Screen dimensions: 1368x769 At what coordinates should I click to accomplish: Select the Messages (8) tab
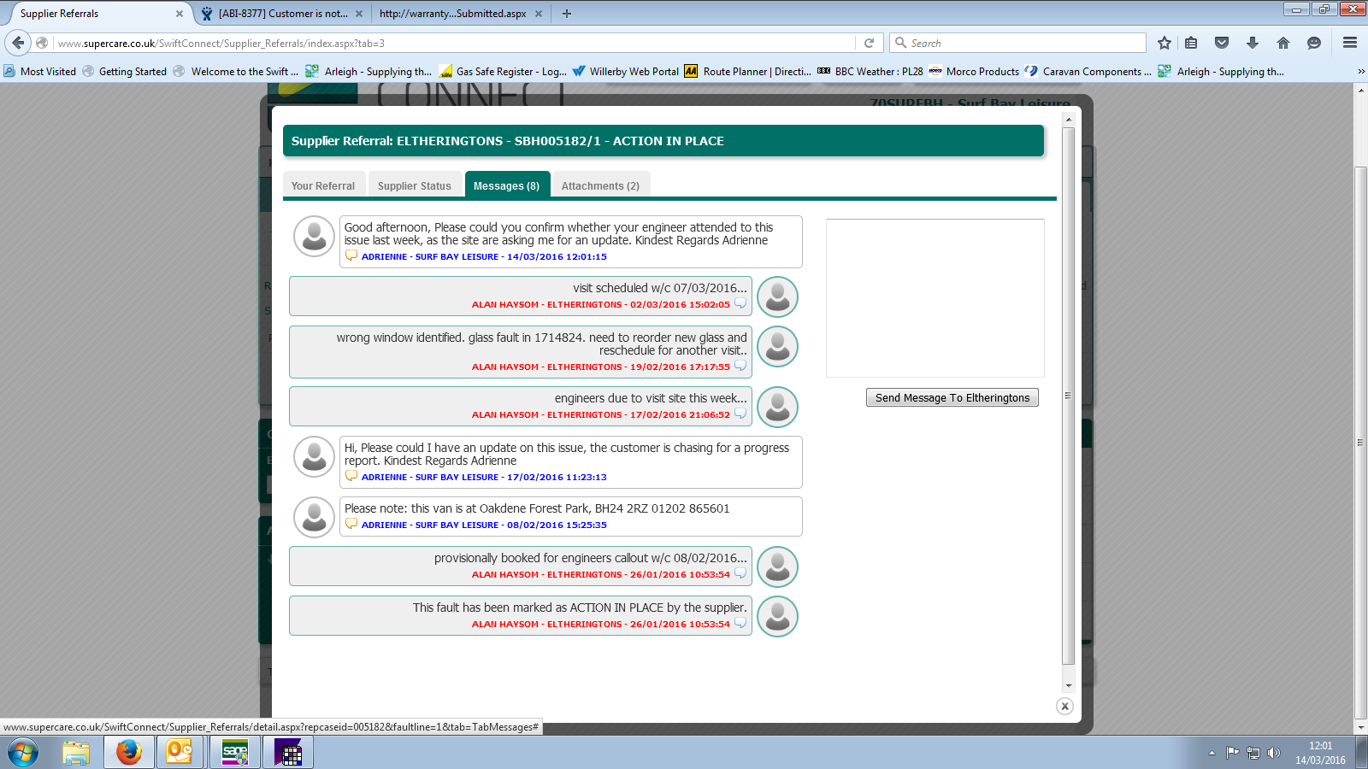tap(507, 185)
